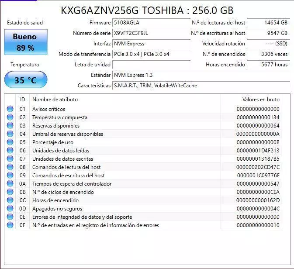
Task: Select the N.º de ciclos de encendido name
Action: (63, 192)
